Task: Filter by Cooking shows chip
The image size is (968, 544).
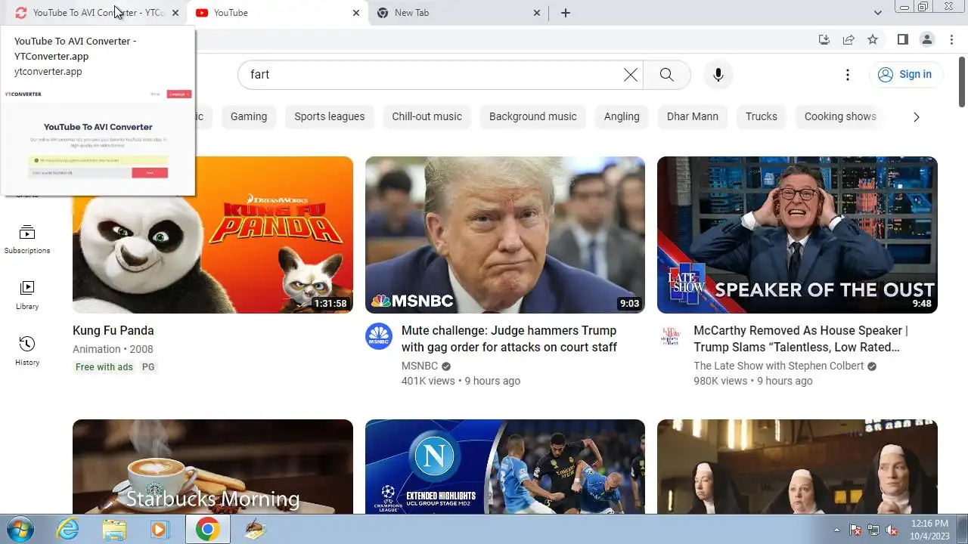Action: (x=840, y=116)
